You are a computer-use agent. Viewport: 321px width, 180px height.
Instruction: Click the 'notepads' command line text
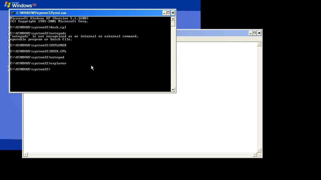tap(38, 33)
